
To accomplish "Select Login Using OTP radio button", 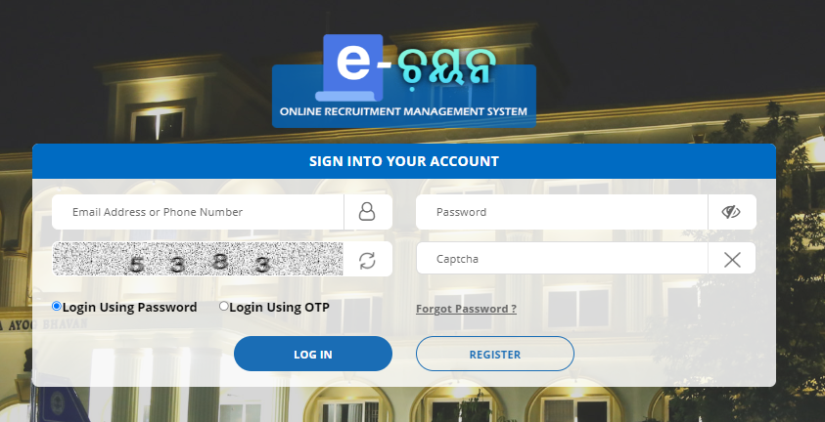I will [x=223, y=306].
